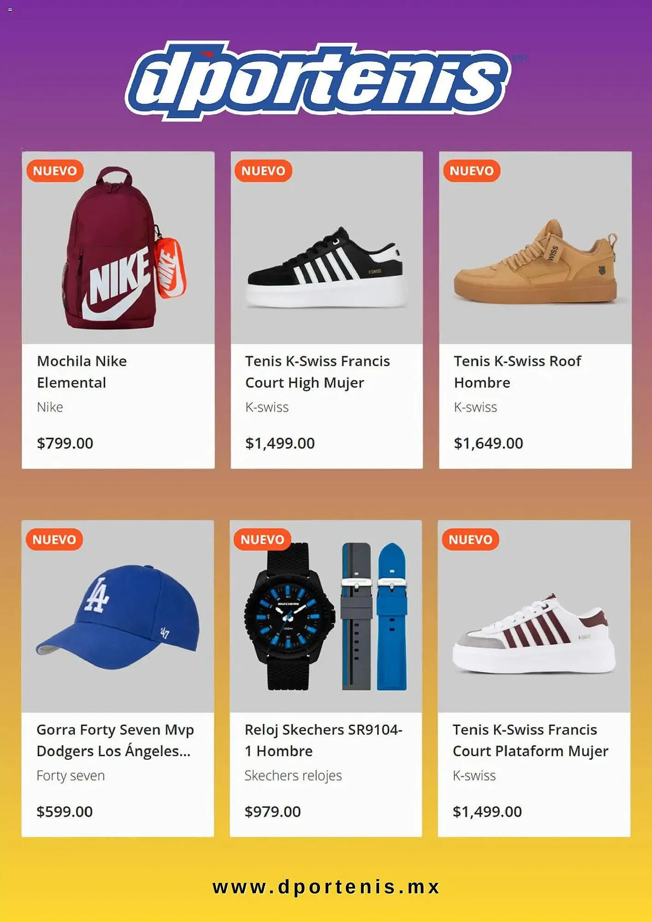
Task: Click the Reloj Skechers SR9104-1 Hombre title
Action: [x=323, y=740]
